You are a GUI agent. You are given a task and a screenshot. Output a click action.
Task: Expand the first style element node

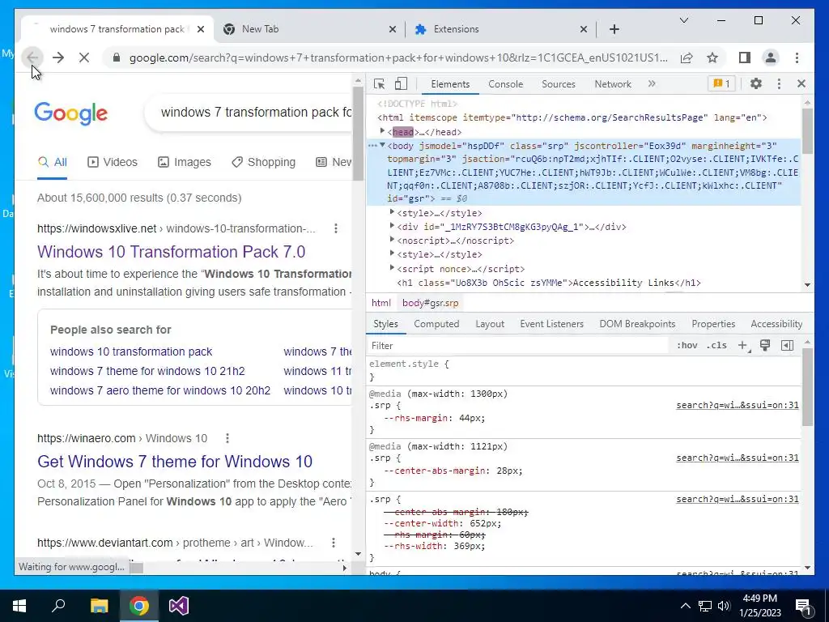392,211
